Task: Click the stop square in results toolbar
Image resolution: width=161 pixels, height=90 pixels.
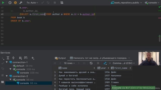Action: coord(98,63)
